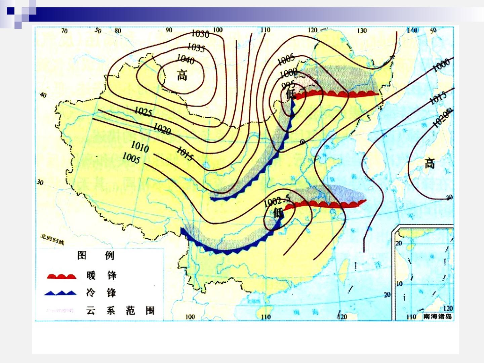484x363 pixels.
Task: Select the 冷锋 legend label
Action: pyautogui.click(x=102, y=292)
